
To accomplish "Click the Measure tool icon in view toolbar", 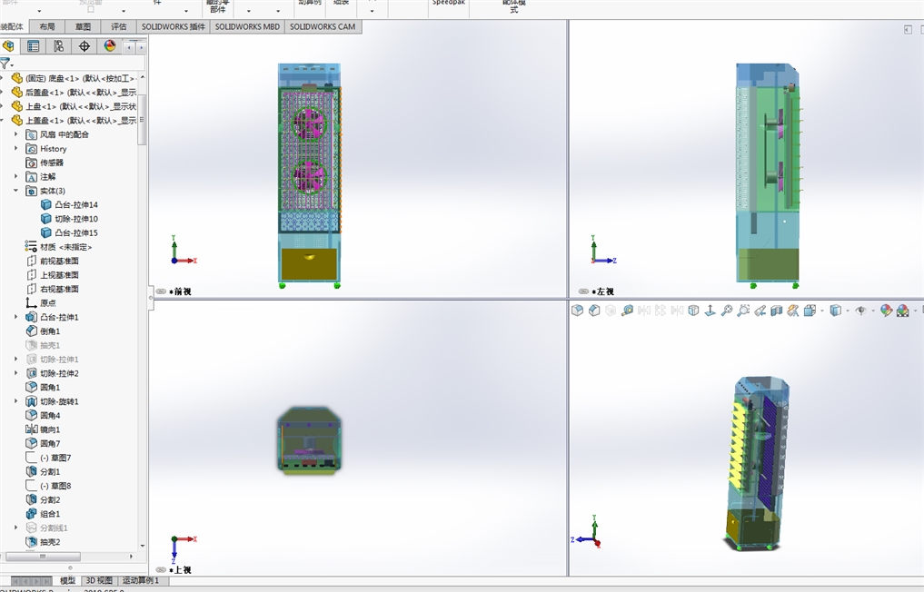I will [x=627, y=310].
